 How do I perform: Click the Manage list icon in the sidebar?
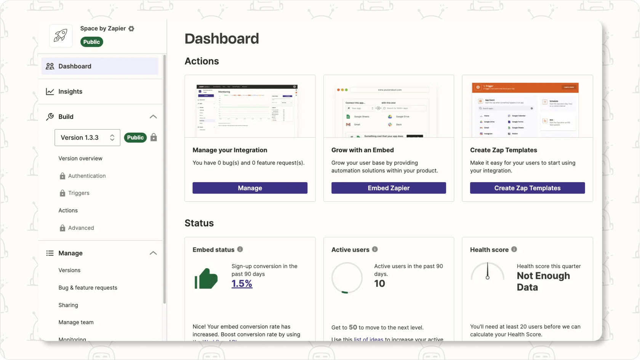pos(50,253)
